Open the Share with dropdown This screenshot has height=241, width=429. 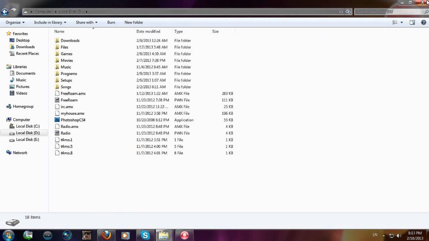tap(86, 22)
